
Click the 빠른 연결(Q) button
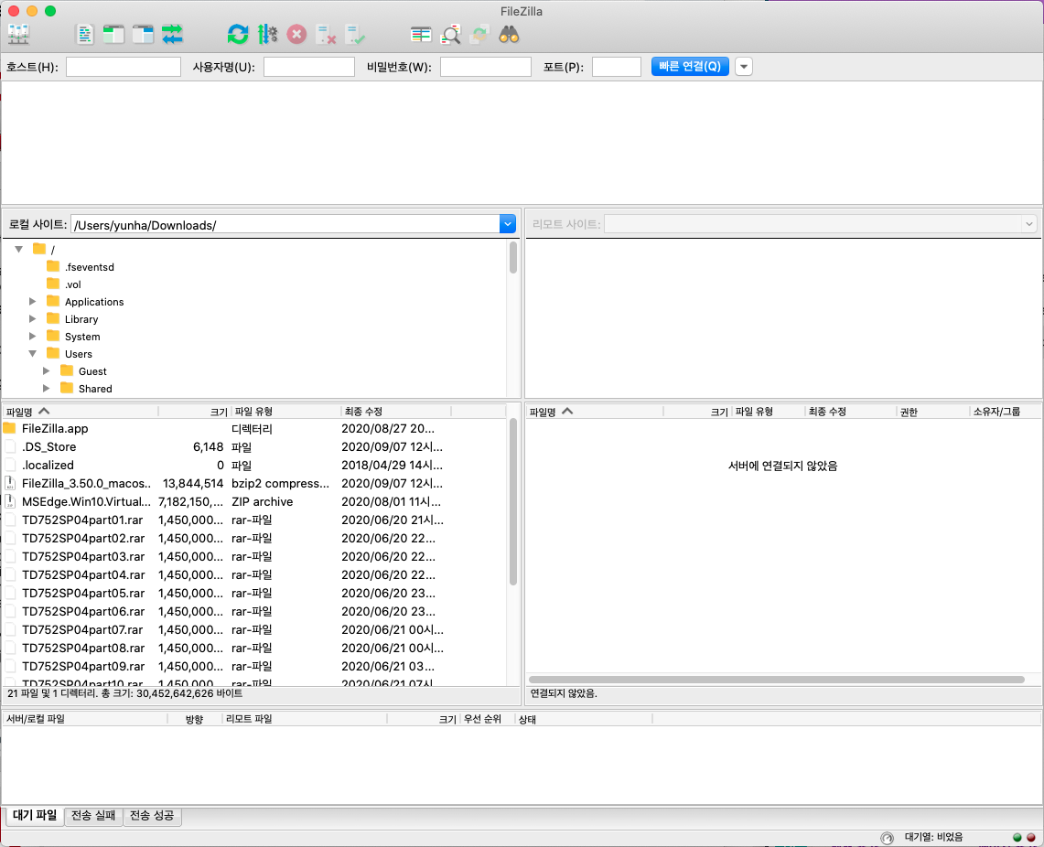pos(690,67)
